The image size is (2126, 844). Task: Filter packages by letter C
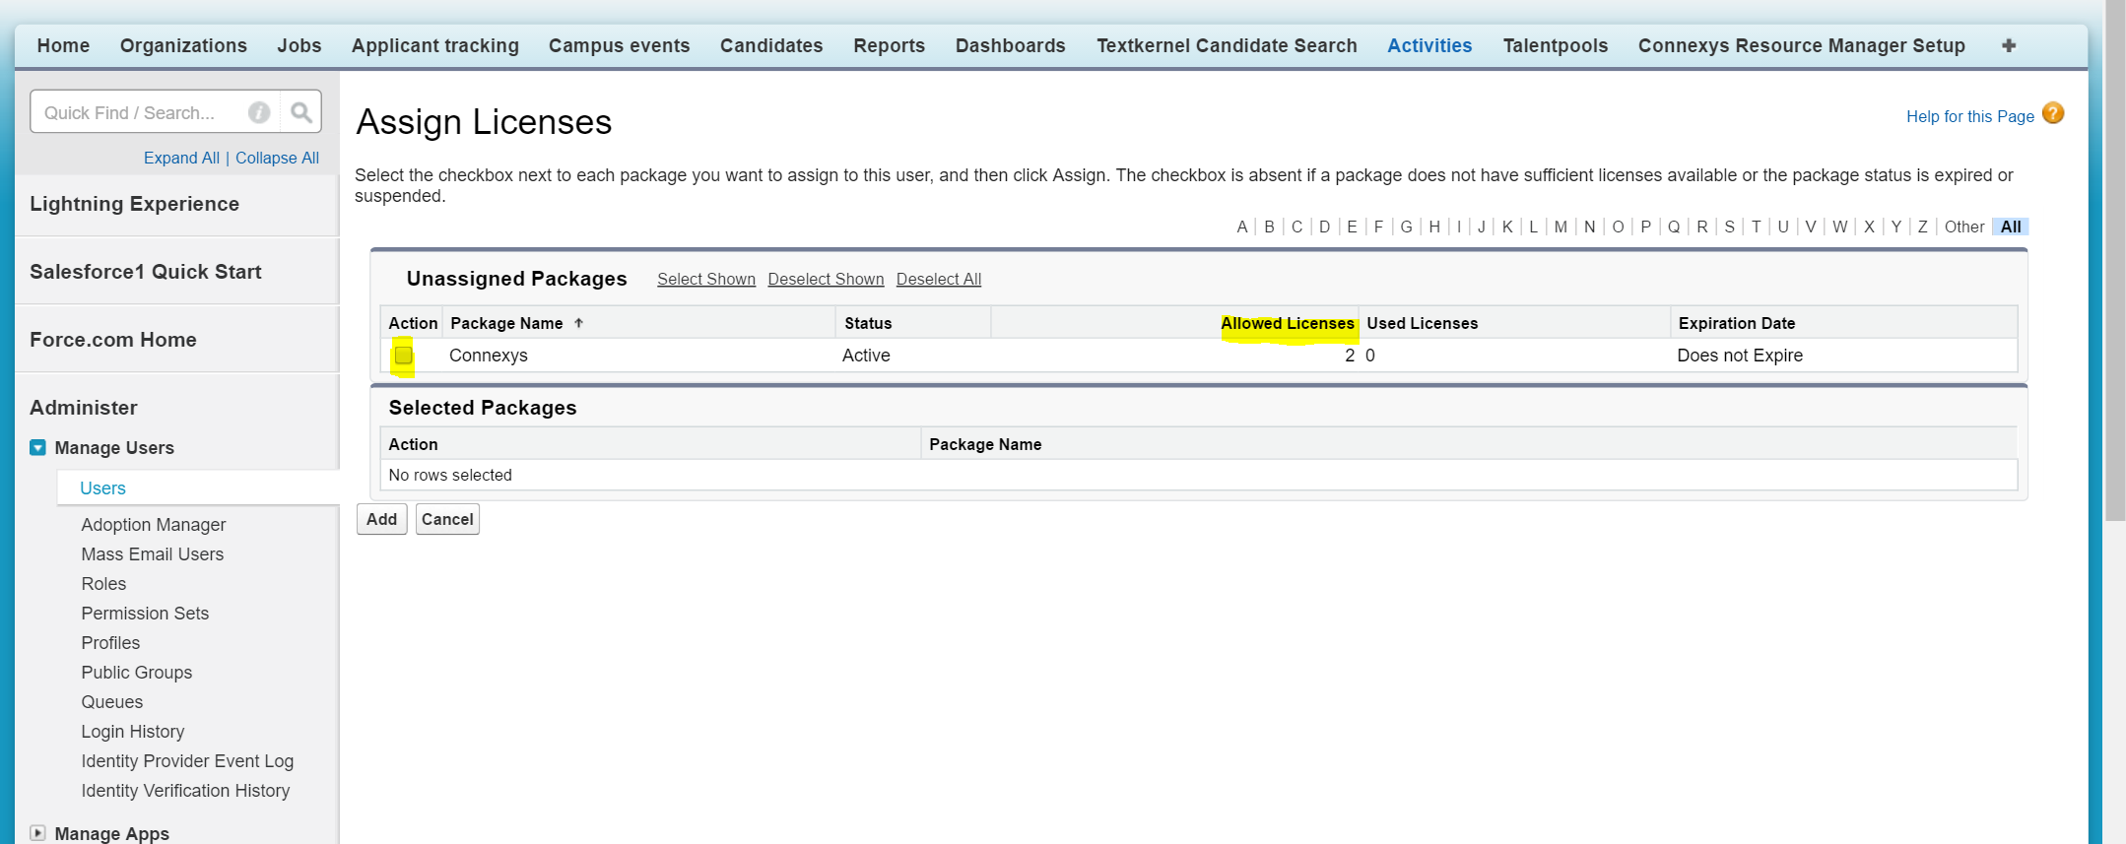(1296, 227)
